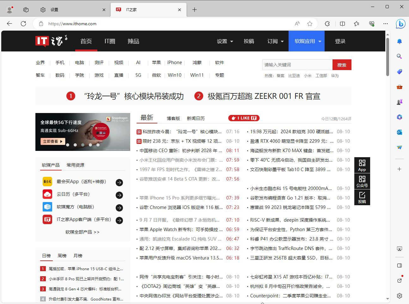Open 最会买App arrow button
This screenshot has width=409, height=304.
[x=119, y=182]
